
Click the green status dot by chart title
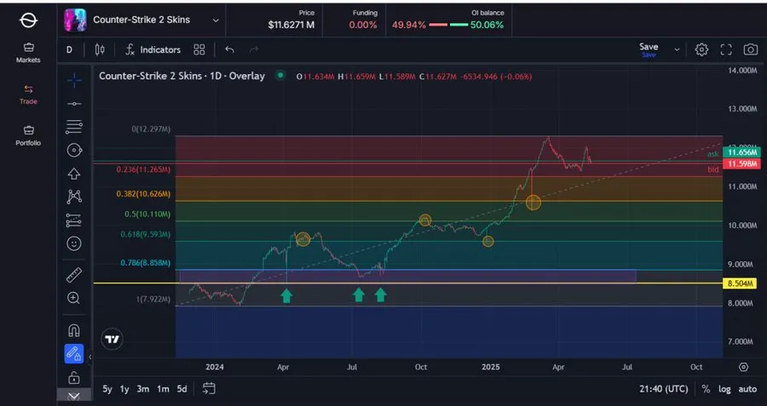pos(280,75)
